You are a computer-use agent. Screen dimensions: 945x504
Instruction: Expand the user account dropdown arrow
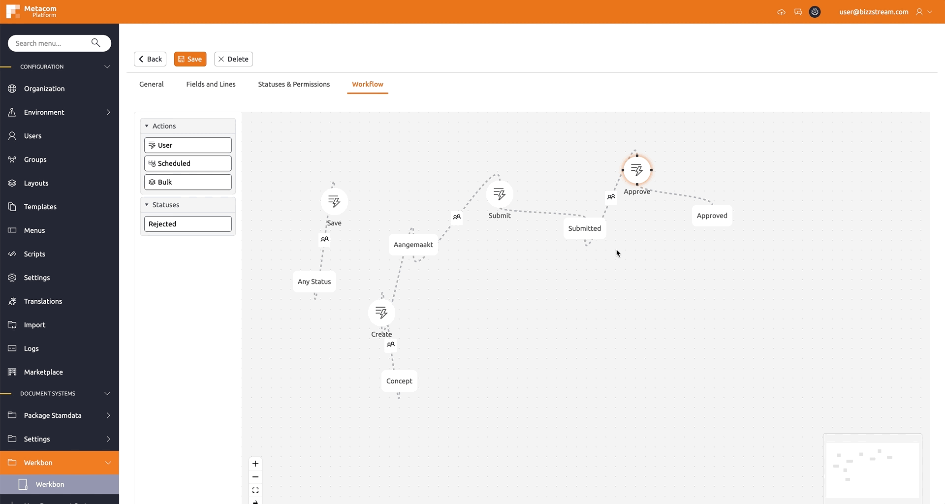pyautogui.click(x=930, y=12)
